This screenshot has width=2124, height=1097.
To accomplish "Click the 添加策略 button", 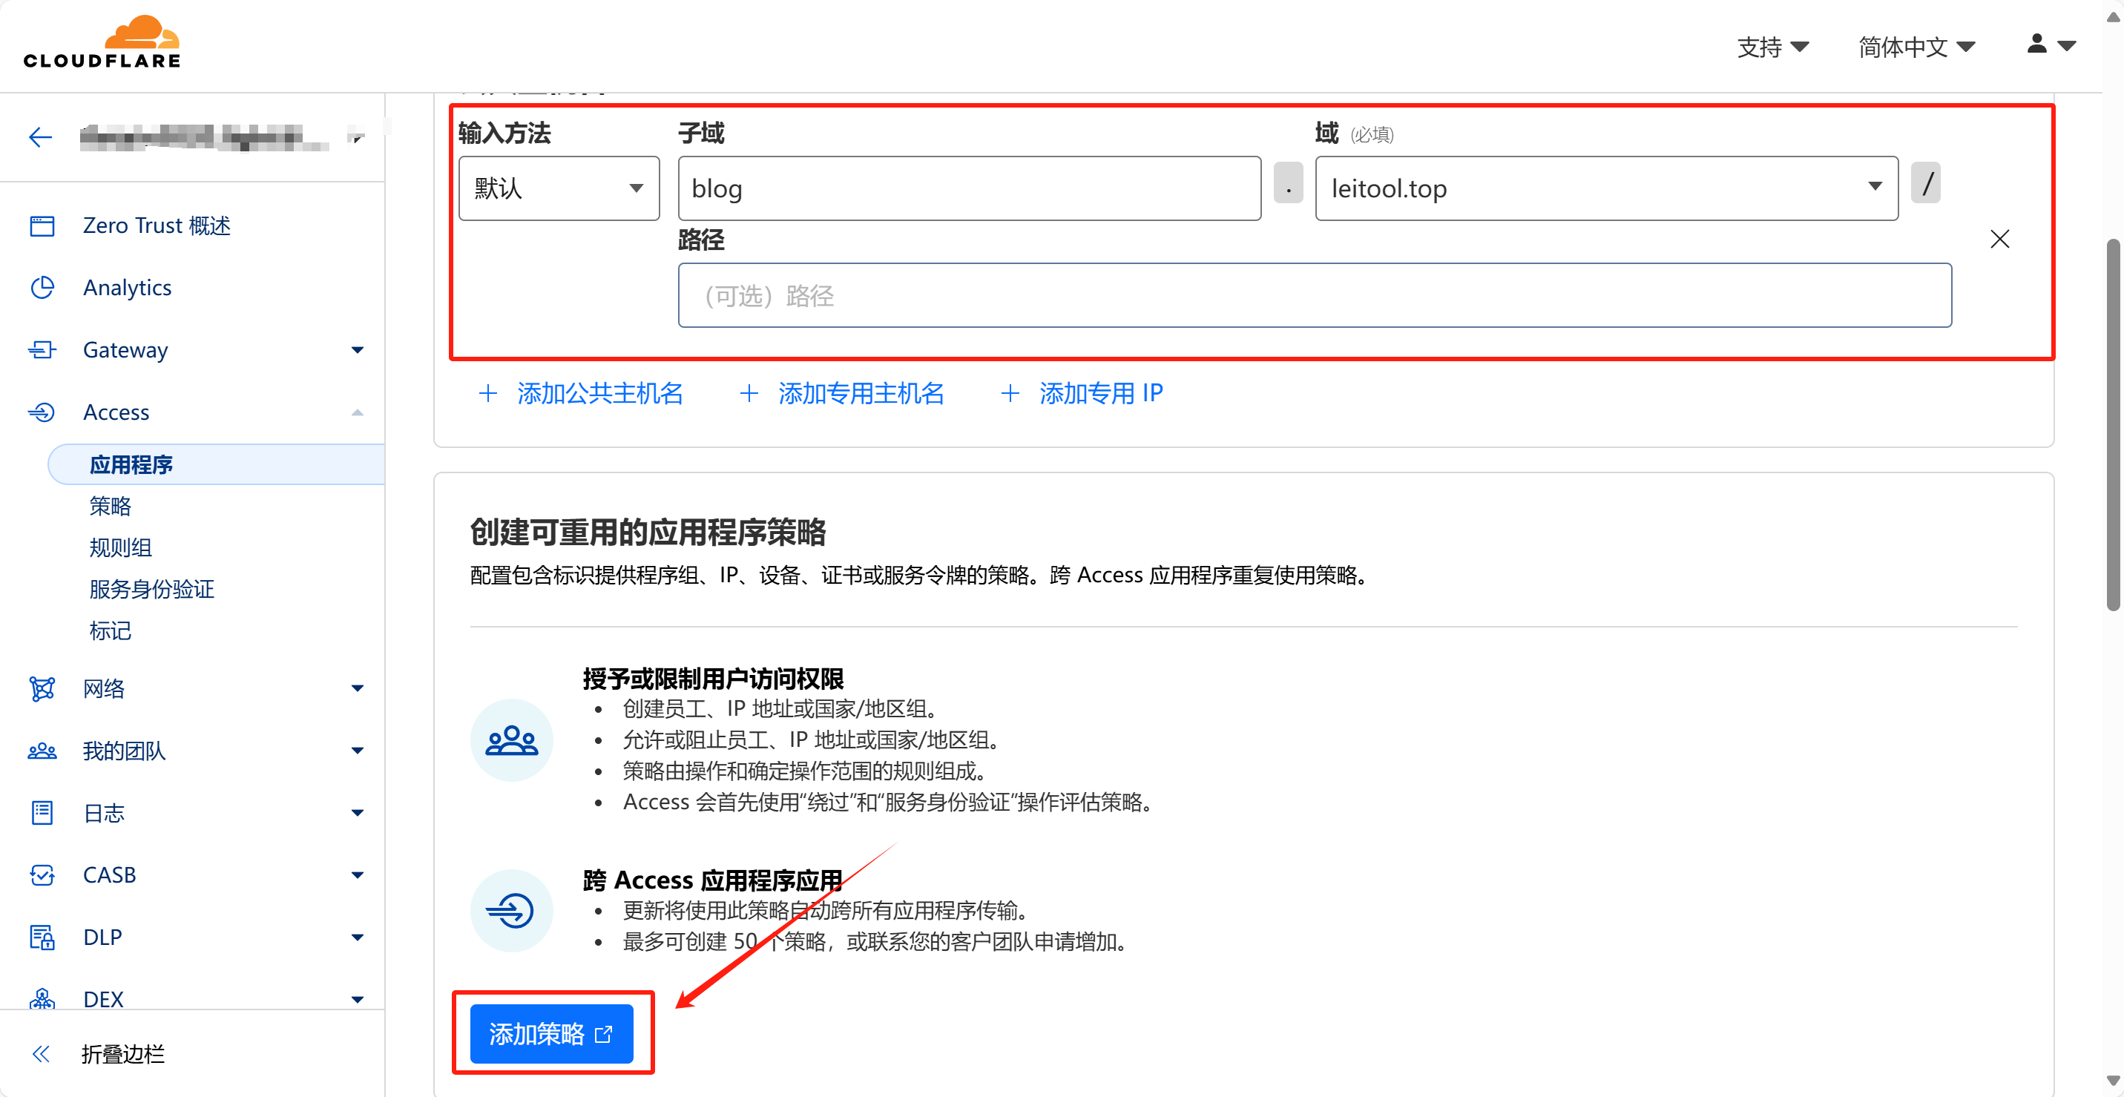I will point(552,1033).
